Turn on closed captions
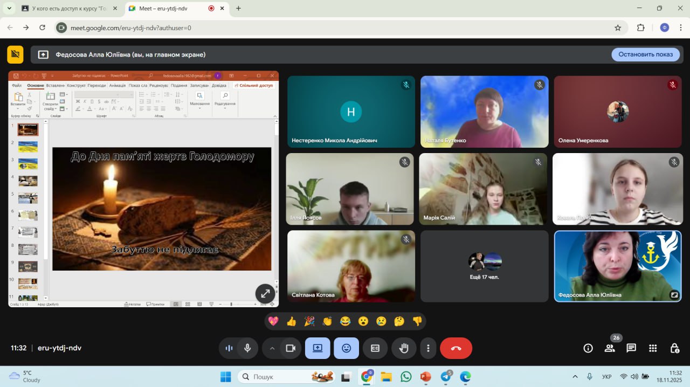This screenshot has height=387, width=690. coord(375,348)
